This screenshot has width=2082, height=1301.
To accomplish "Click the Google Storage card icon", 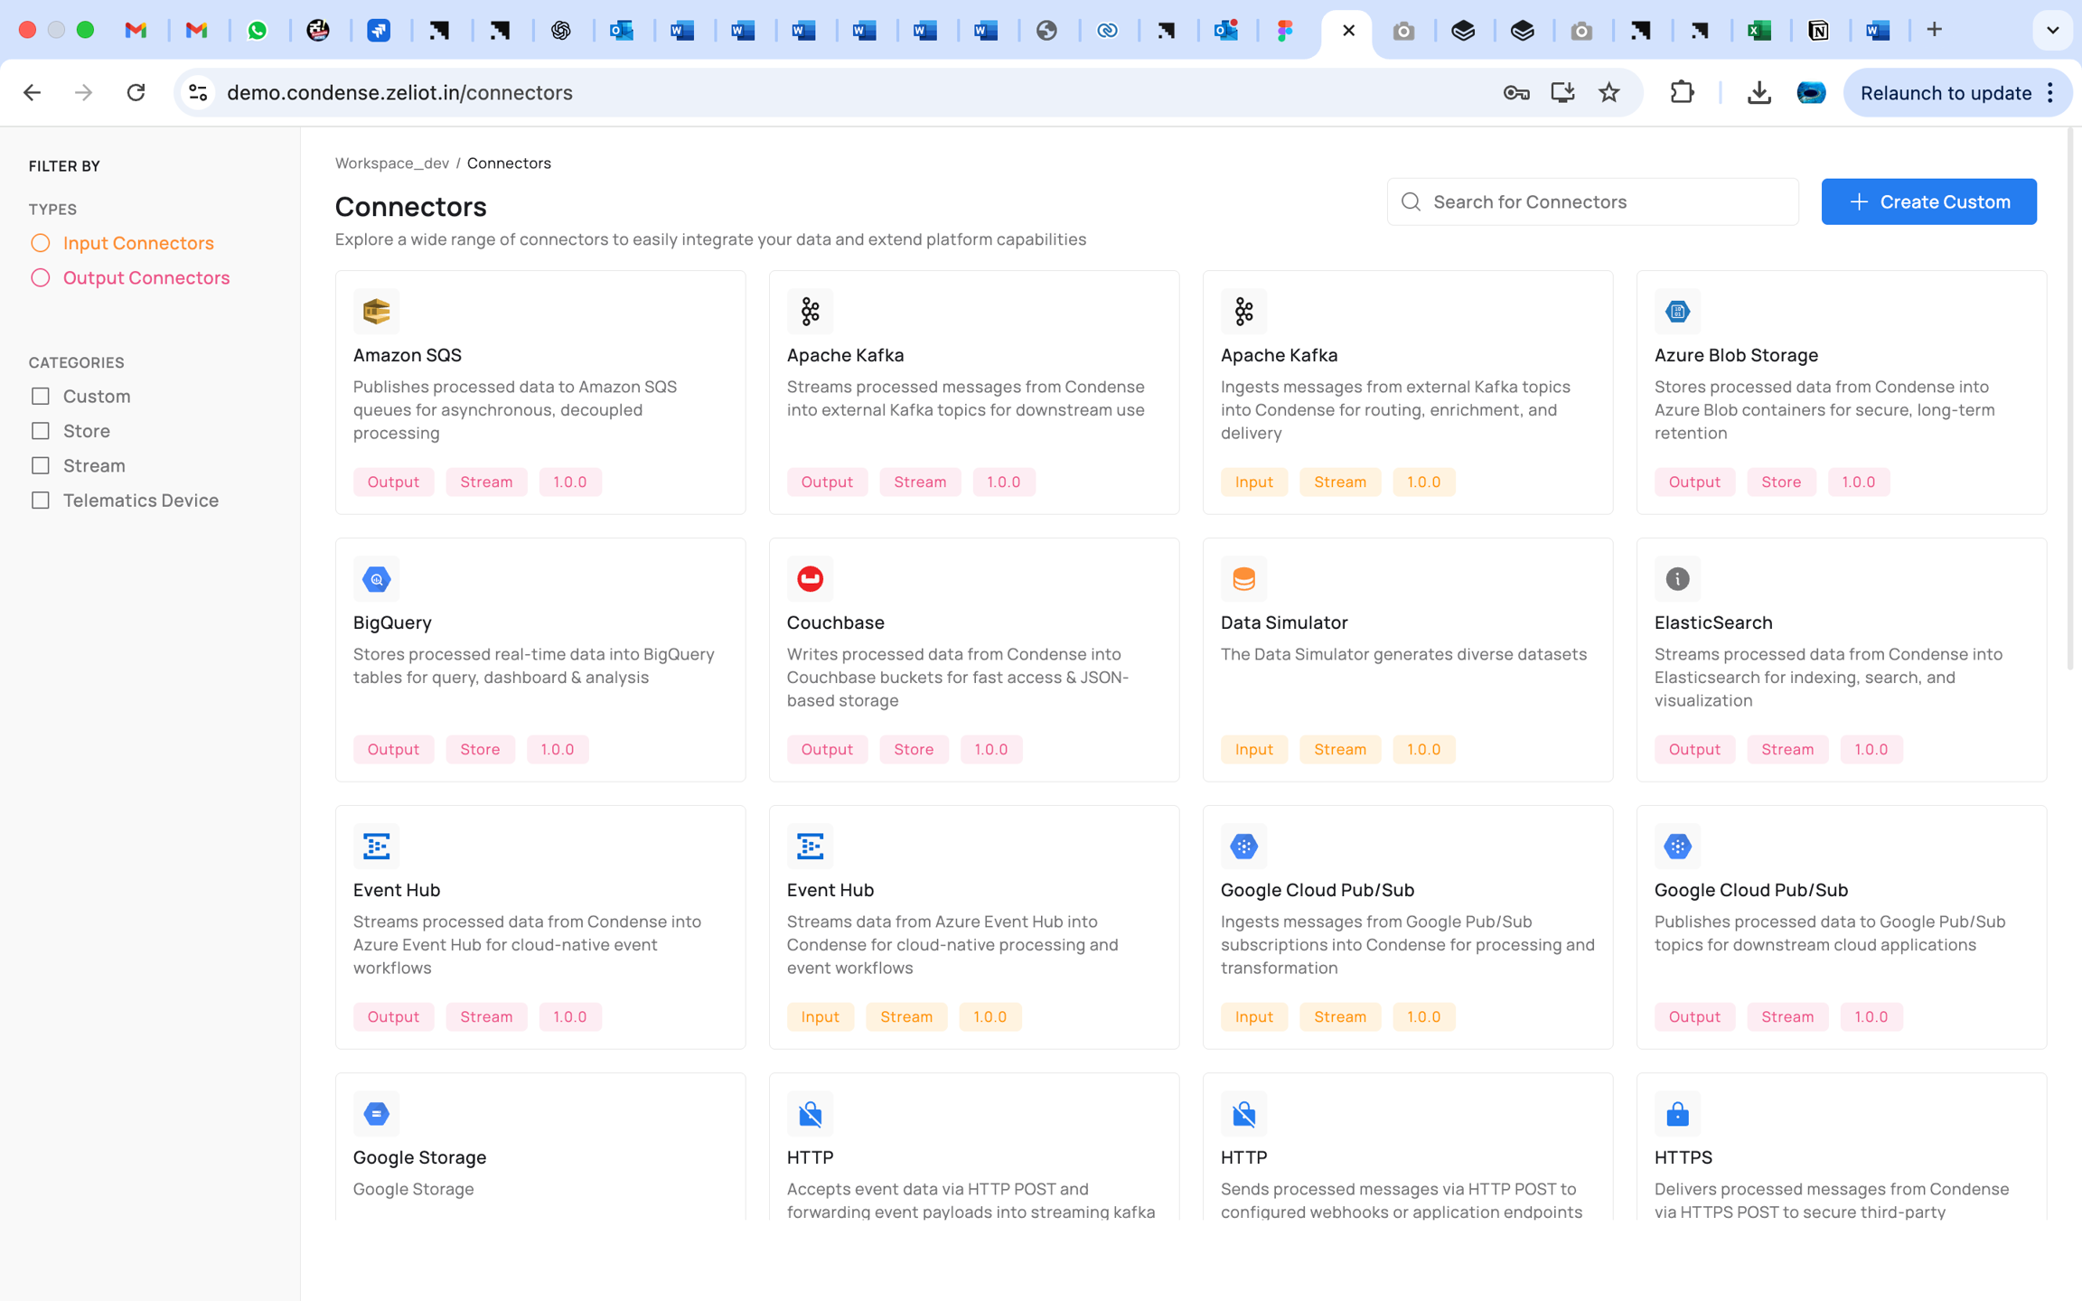I will click(x=376, y=1114).
